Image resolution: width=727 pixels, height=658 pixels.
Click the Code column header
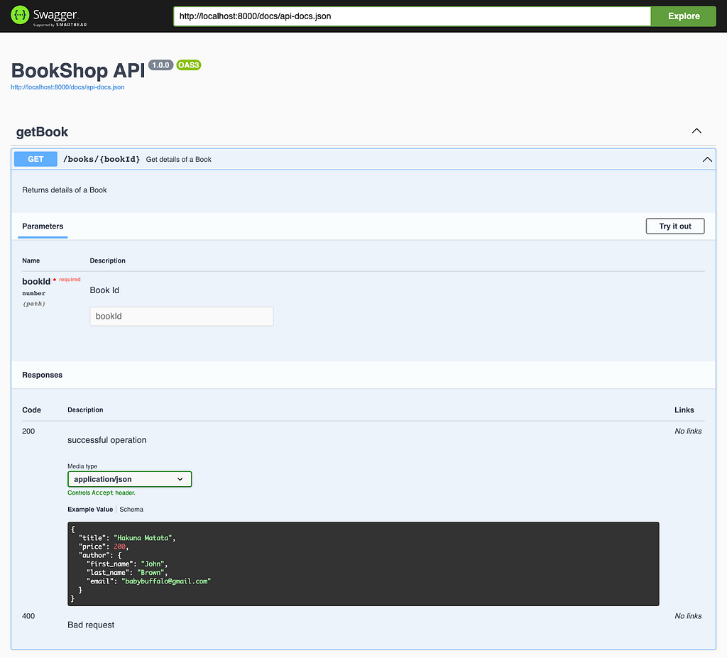click(x=31, y=410)
